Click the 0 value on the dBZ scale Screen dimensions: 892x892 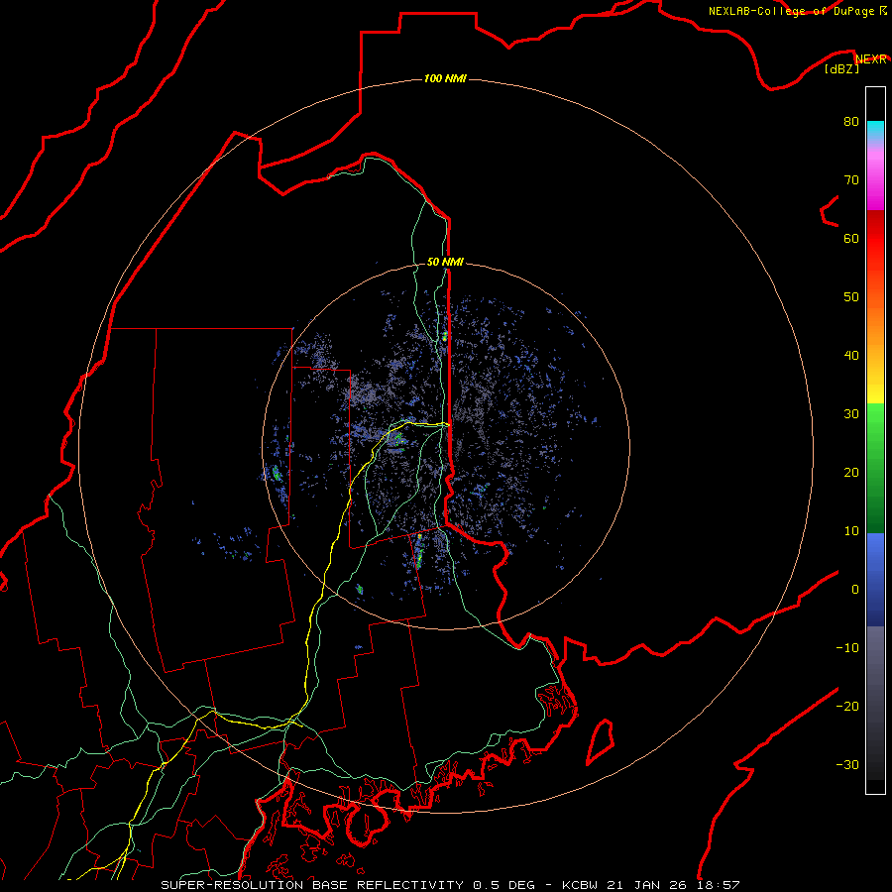855,590
